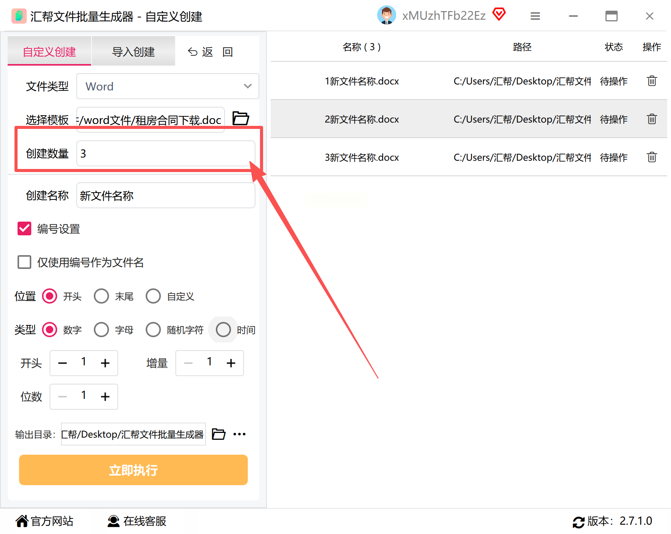Click the 创建名称 input field
The width and height of the screenshot is (671, 534).
pyautogui.click(x=166, y=195)
